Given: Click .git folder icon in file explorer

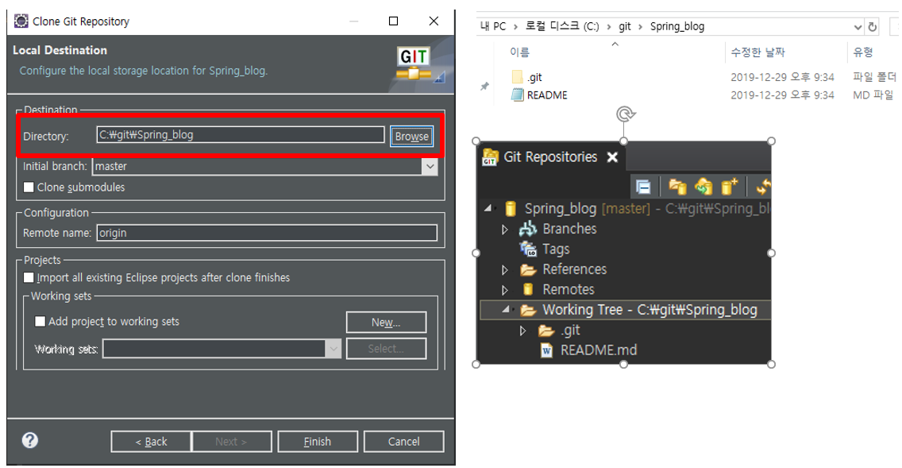Looking at the screenshot, I should click(x=517, y=76).
